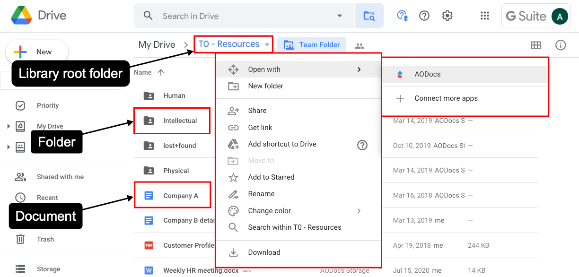
Task: Click the Weekly HR meeting.docx file name
Action: coord(201,271)
